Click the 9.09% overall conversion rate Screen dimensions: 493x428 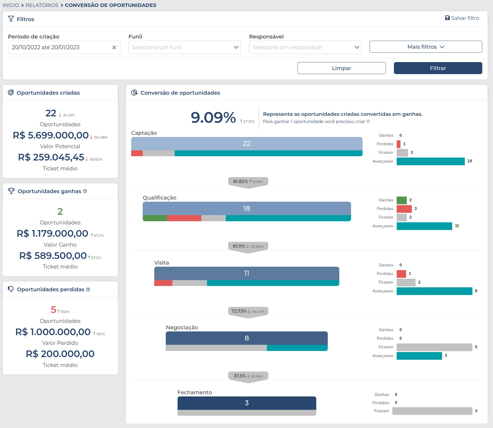(x=213, y=118)
